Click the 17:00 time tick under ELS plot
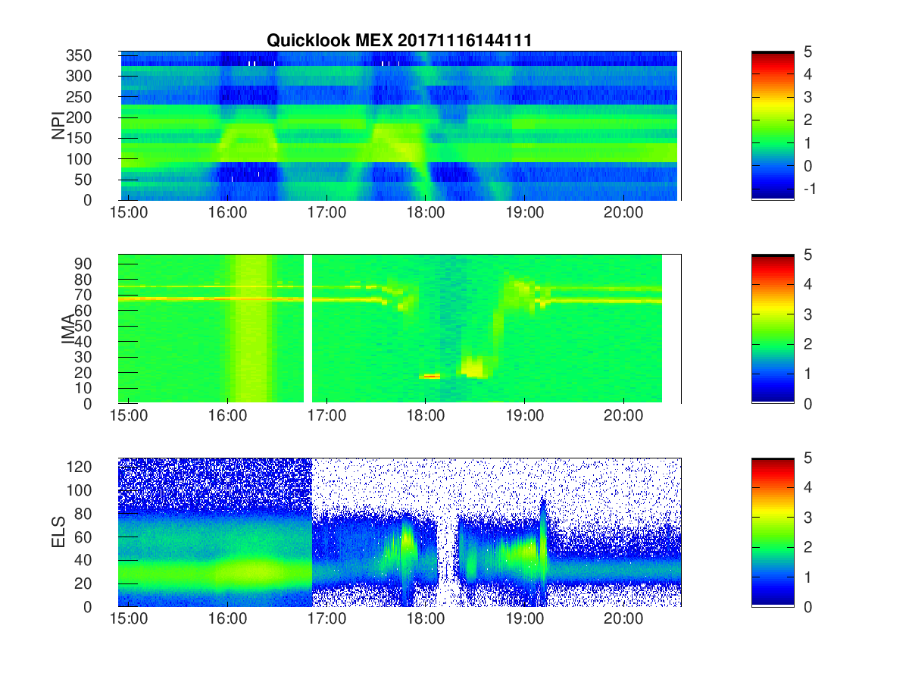 tap(326, 620)
